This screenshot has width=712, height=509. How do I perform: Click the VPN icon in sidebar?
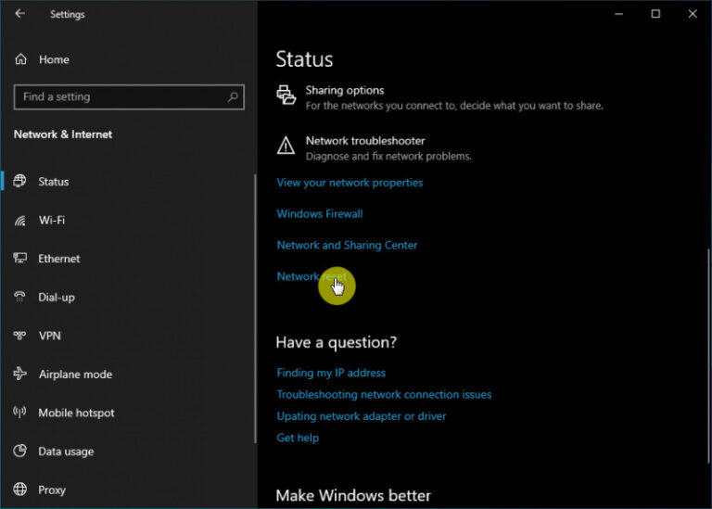(20, 336)
